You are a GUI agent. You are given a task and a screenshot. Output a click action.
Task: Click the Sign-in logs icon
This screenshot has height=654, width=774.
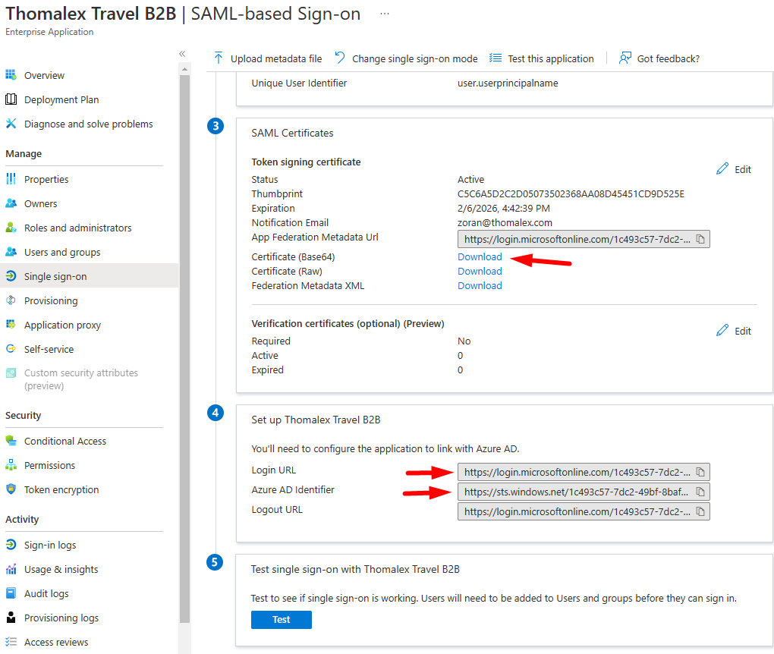[x=11, y=545]
